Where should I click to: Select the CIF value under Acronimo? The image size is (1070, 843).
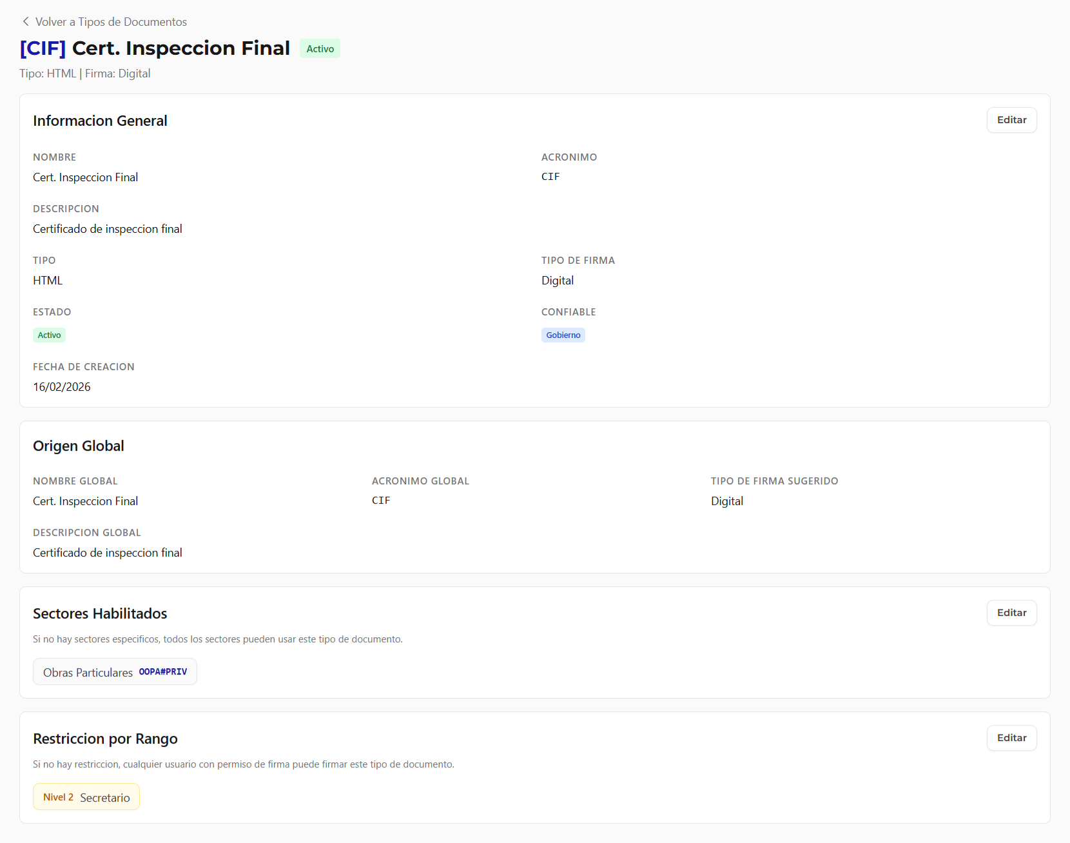[x=550, y=177]
